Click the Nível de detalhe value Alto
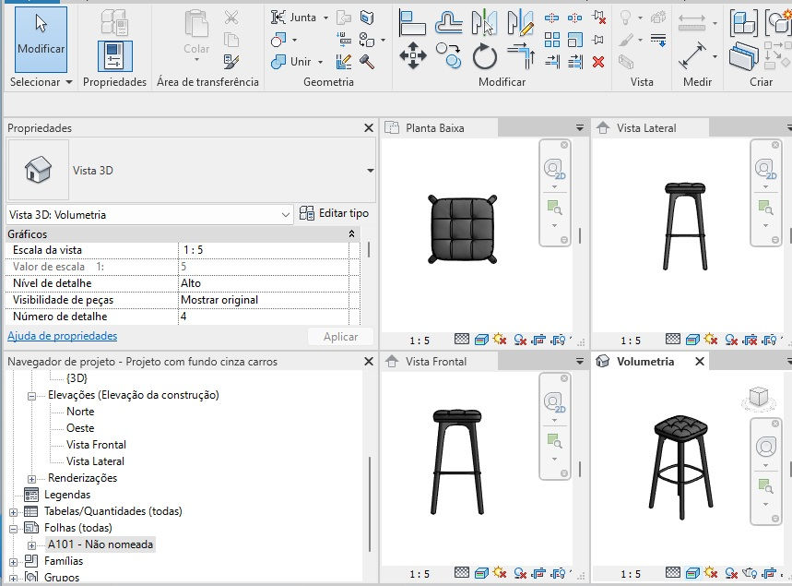The width and height of the screenshot is (792, 586). tap(264, 283)
